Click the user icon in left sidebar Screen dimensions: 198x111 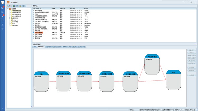tap(2, 24)
